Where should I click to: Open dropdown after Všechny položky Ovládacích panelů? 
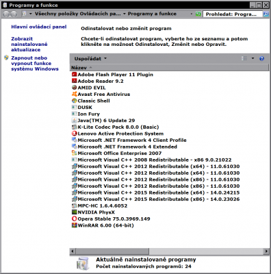tap(125, 14)
